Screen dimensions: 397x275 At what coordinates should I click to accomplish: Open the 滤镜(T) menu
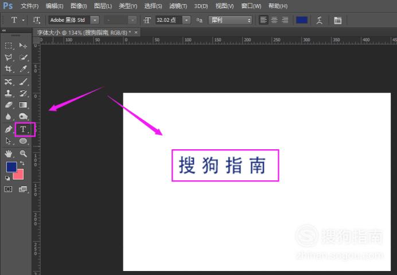(x=178, y=6)
